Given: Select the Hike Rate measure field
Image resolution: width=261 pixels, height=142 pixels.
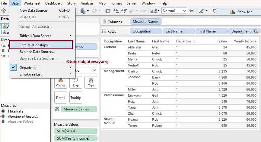Looking at the screenshot, I should [x=16, y=111].
